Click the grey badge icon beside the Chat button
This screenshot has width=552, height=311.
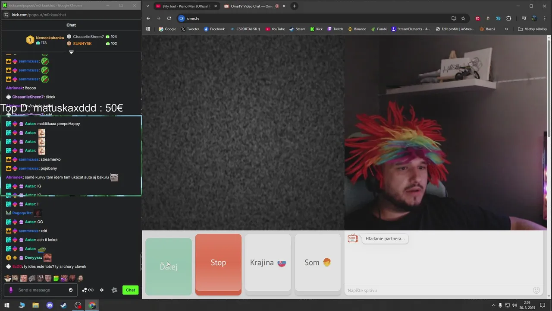click(x=114, y=290)
